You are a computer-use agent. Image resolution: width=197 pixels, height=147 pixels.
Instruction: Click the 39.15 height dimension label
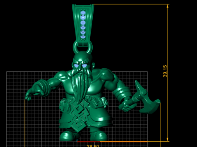click(165, 71)
